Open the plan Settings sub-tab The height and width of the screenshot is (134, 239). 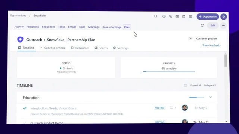[x=121, y=48]
